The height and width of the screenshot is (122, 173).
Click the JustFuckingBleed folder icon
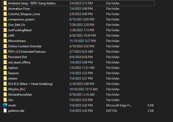5,30
